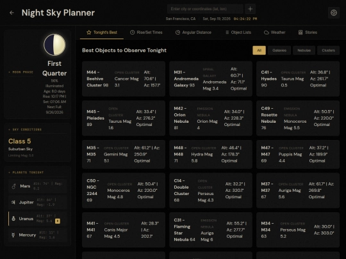
Task: Open the C50 NGC 2244 card
Action: tap(124, 191)
